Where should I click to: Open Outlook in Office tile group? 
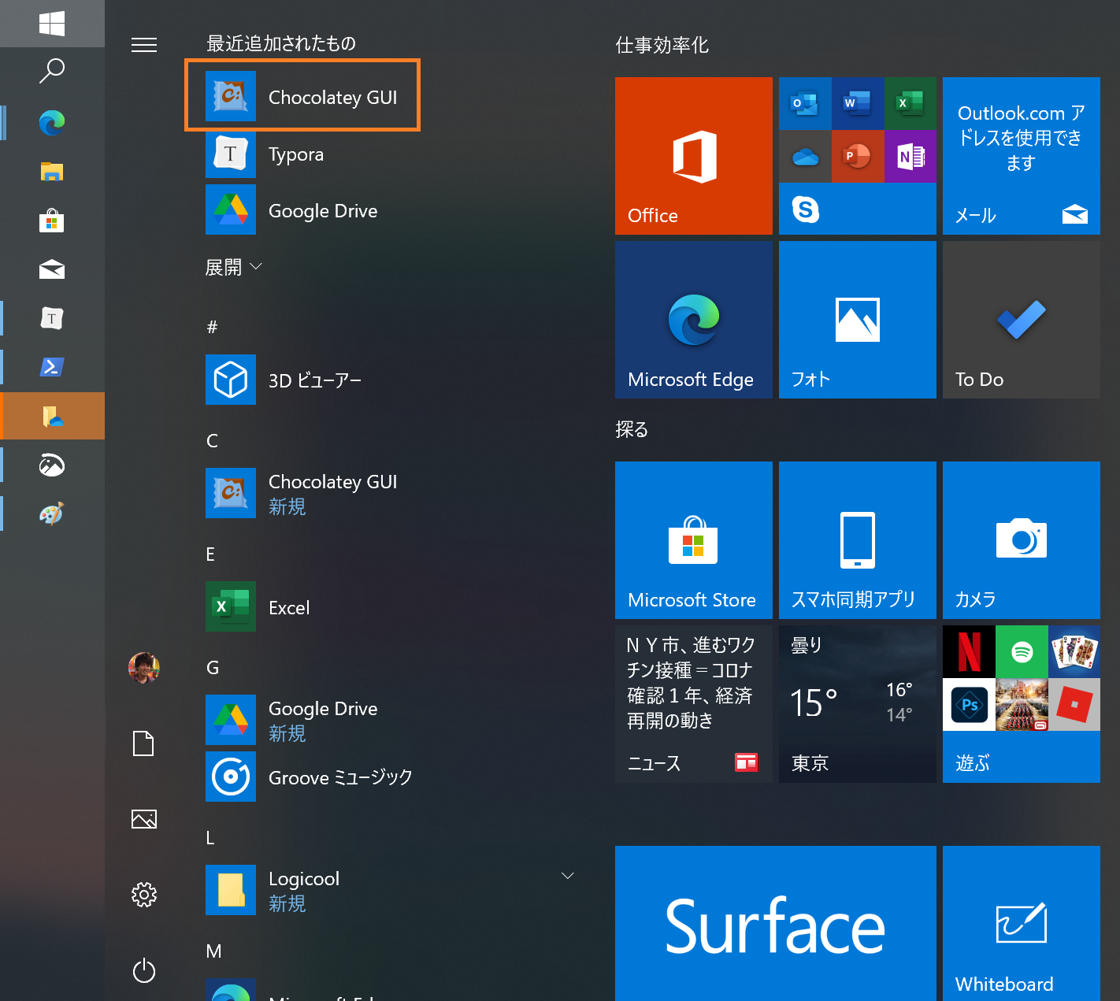805,103
